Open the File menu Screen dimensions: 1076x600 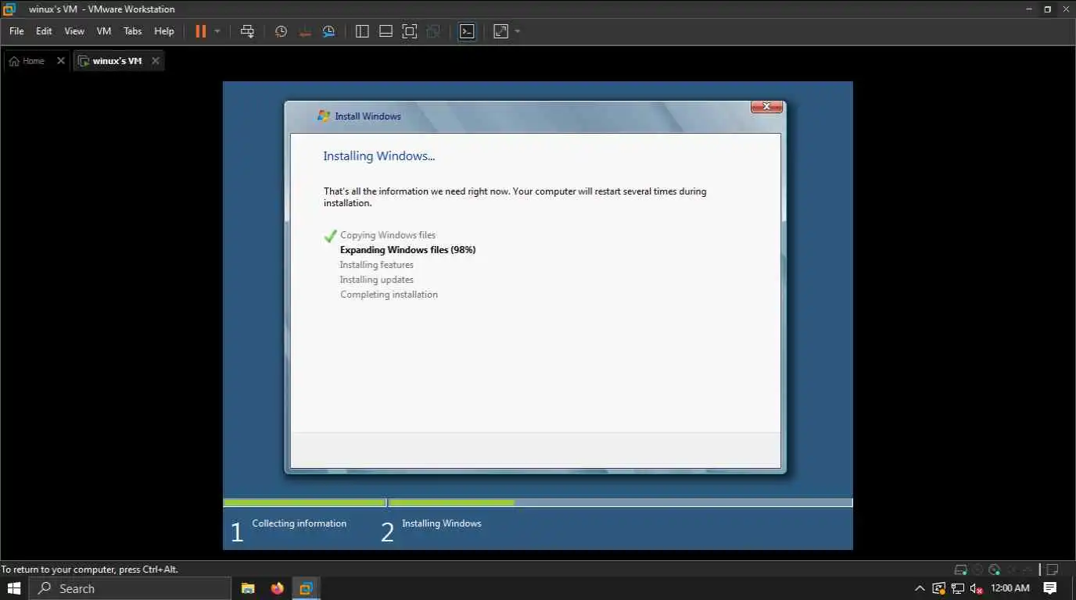(16, 31)
